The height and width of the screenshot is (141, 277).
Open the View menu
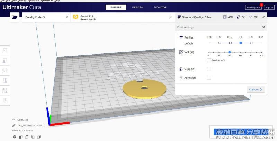(14, 1)
